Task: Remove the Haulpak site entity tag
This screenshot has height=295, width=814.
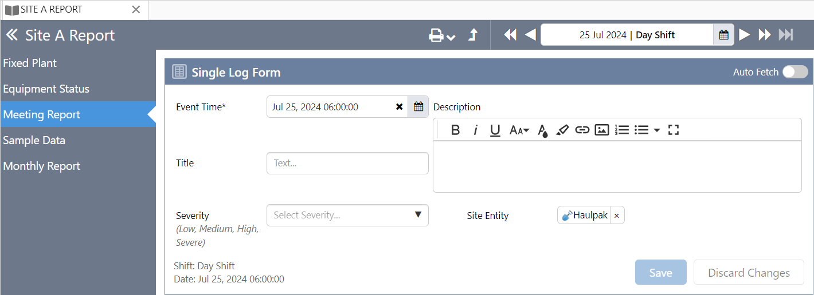Action: pos(617,216)
